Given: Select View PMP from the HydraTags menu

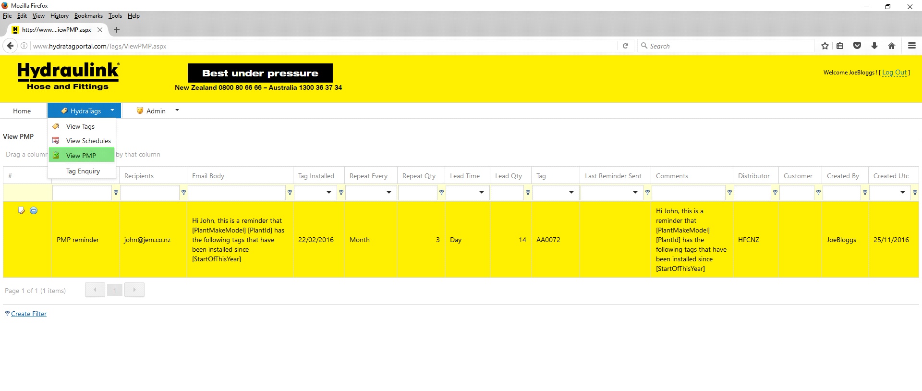Looking at the screenshot, I should pyautogui.click(x=82, y=155).
